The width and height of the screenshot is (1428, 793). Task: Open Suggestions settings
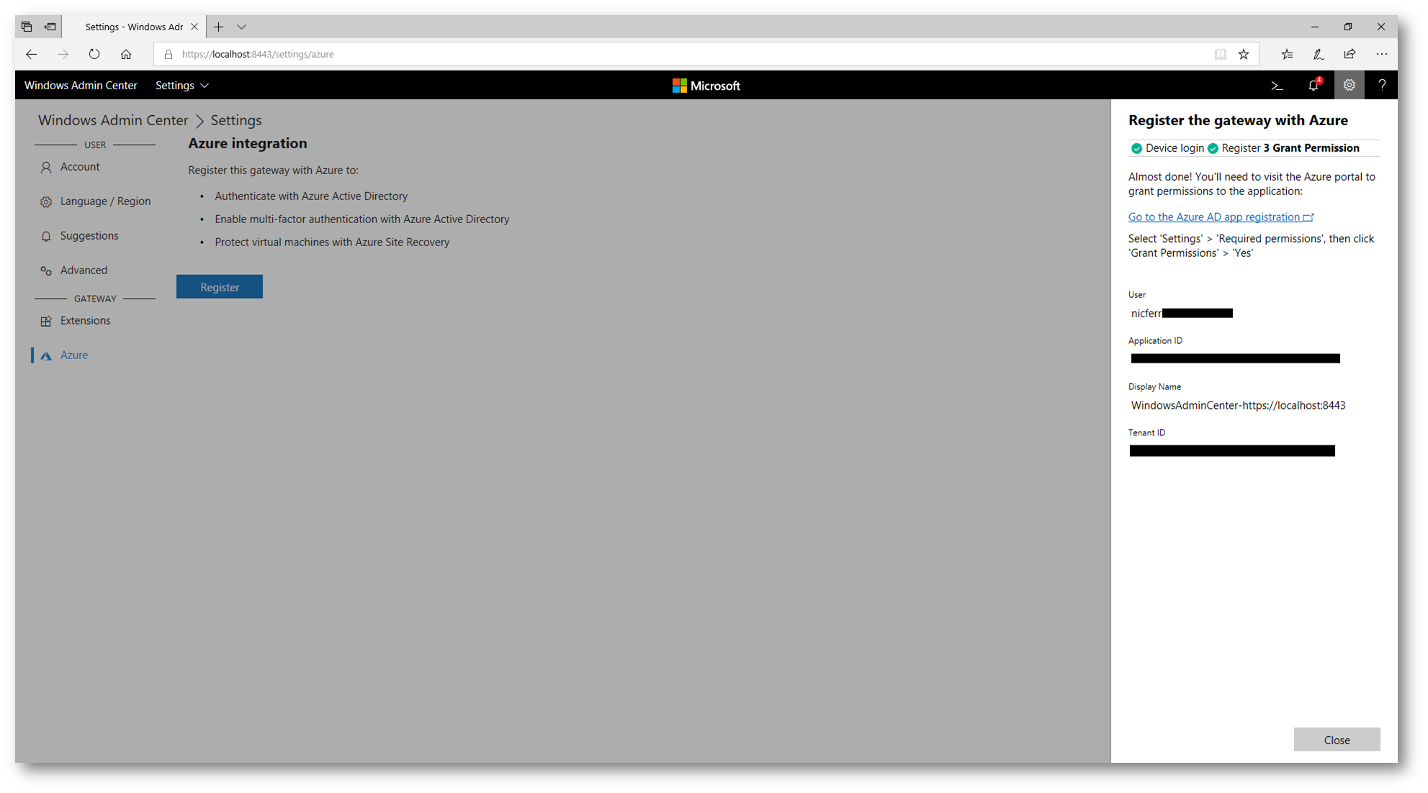click(x=89, y=236)
